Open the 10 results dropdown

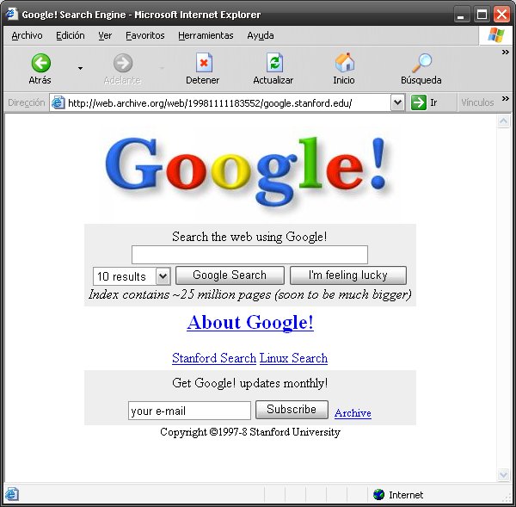click(132, 276)
